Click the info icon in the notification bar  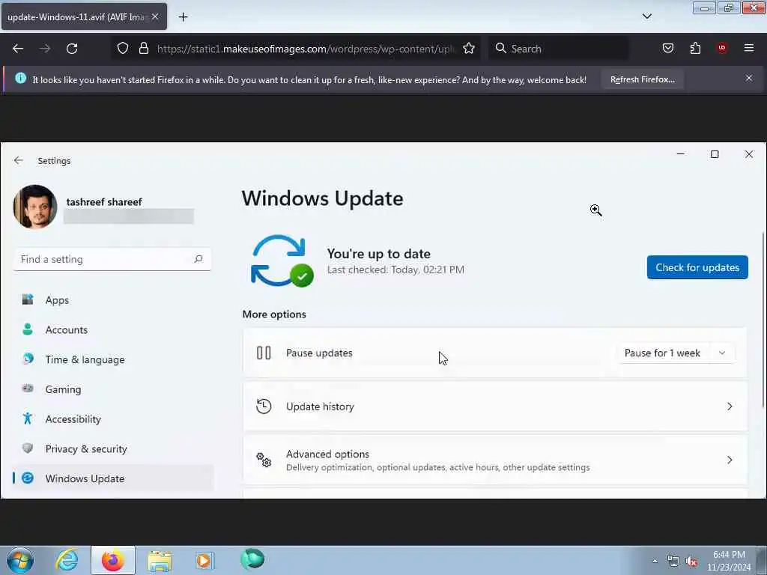pos(20,78)
